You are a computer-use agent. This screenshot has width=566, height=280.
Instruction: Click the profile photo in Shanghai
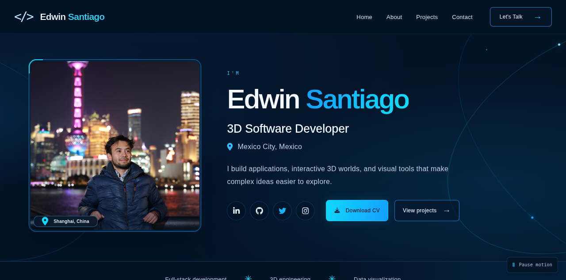pyautogui.click(x=115, y=146)
